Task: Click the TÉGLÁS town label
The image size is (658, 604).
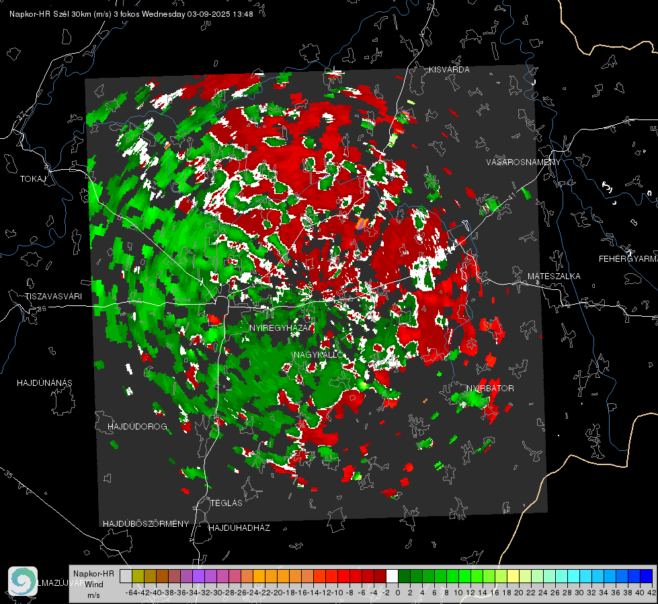Action: click(227, 503)
